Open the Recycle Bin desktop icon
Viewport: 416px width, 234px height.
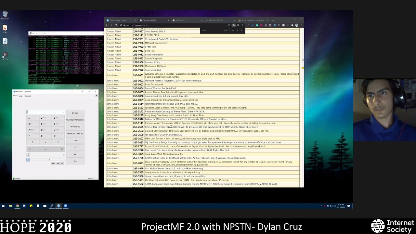tap(5, 15)
